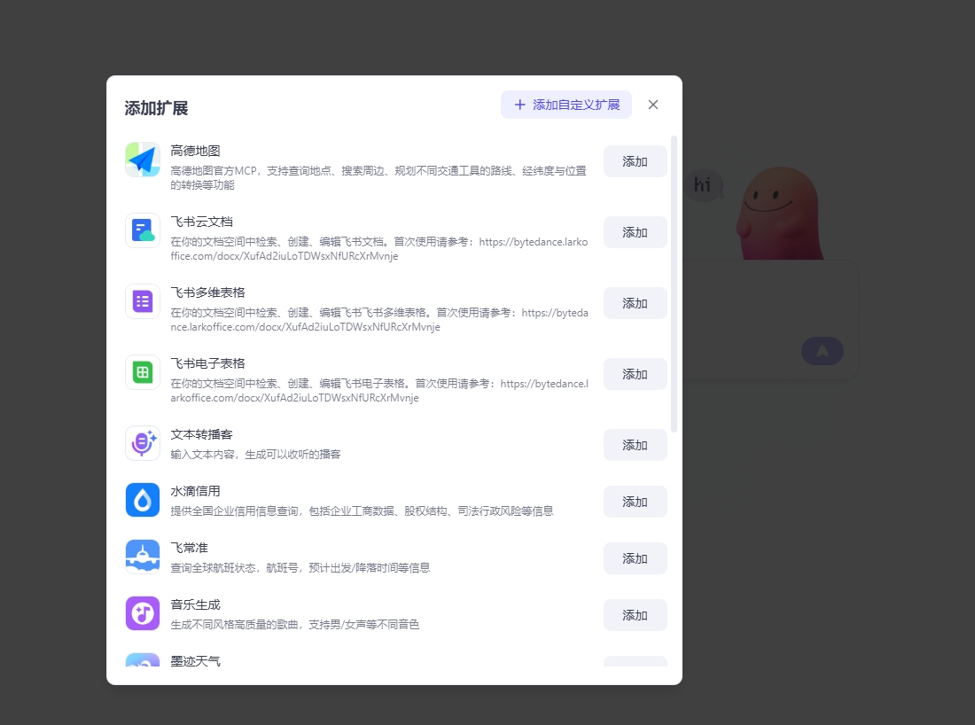Add the 飞书多维表格 extension
Screen dimensions: 975x725
(635, 303)
